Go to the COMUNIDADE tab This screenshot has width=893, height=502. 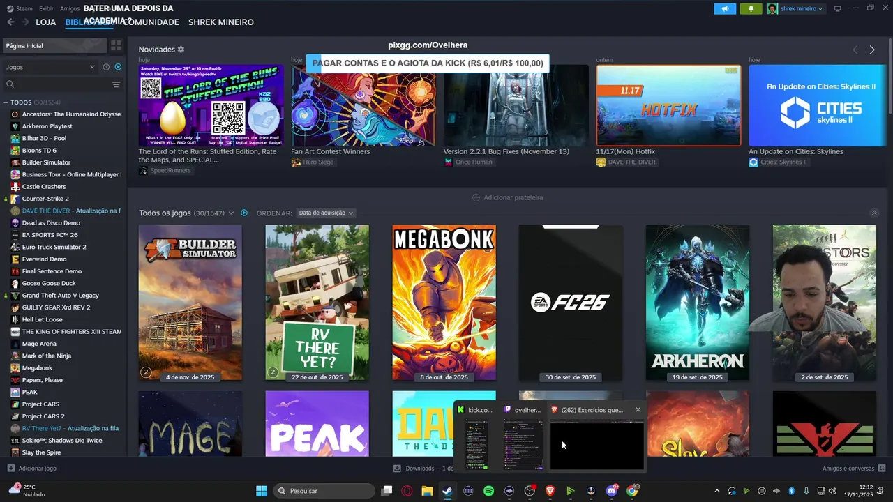152,22
